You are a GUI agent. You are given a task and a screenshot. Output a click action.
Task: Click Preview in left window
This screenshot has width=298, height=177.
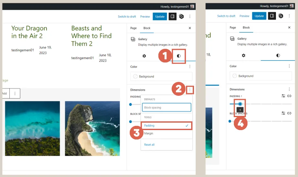pyautogui.click(x=145, y=17)
